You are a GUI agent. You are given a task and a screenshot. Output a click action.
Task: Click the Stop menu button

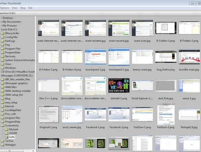coord(23,8)
